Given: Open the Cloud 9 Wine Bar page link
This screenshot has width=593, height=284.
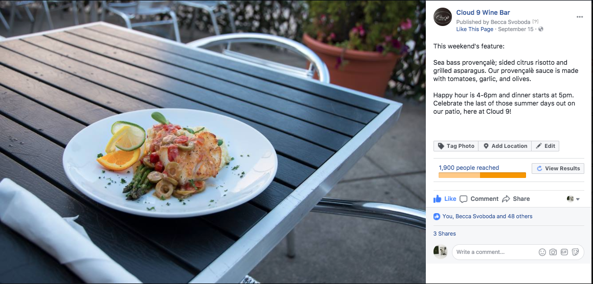Looking at the screenshot, I should point(483,13).
